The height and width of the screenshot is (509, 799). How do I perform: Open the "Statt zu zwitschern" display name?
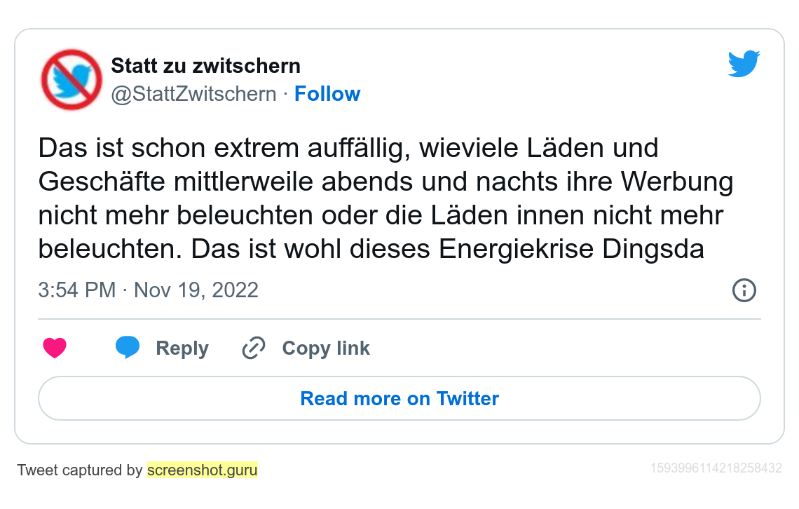tap(206, 66)
